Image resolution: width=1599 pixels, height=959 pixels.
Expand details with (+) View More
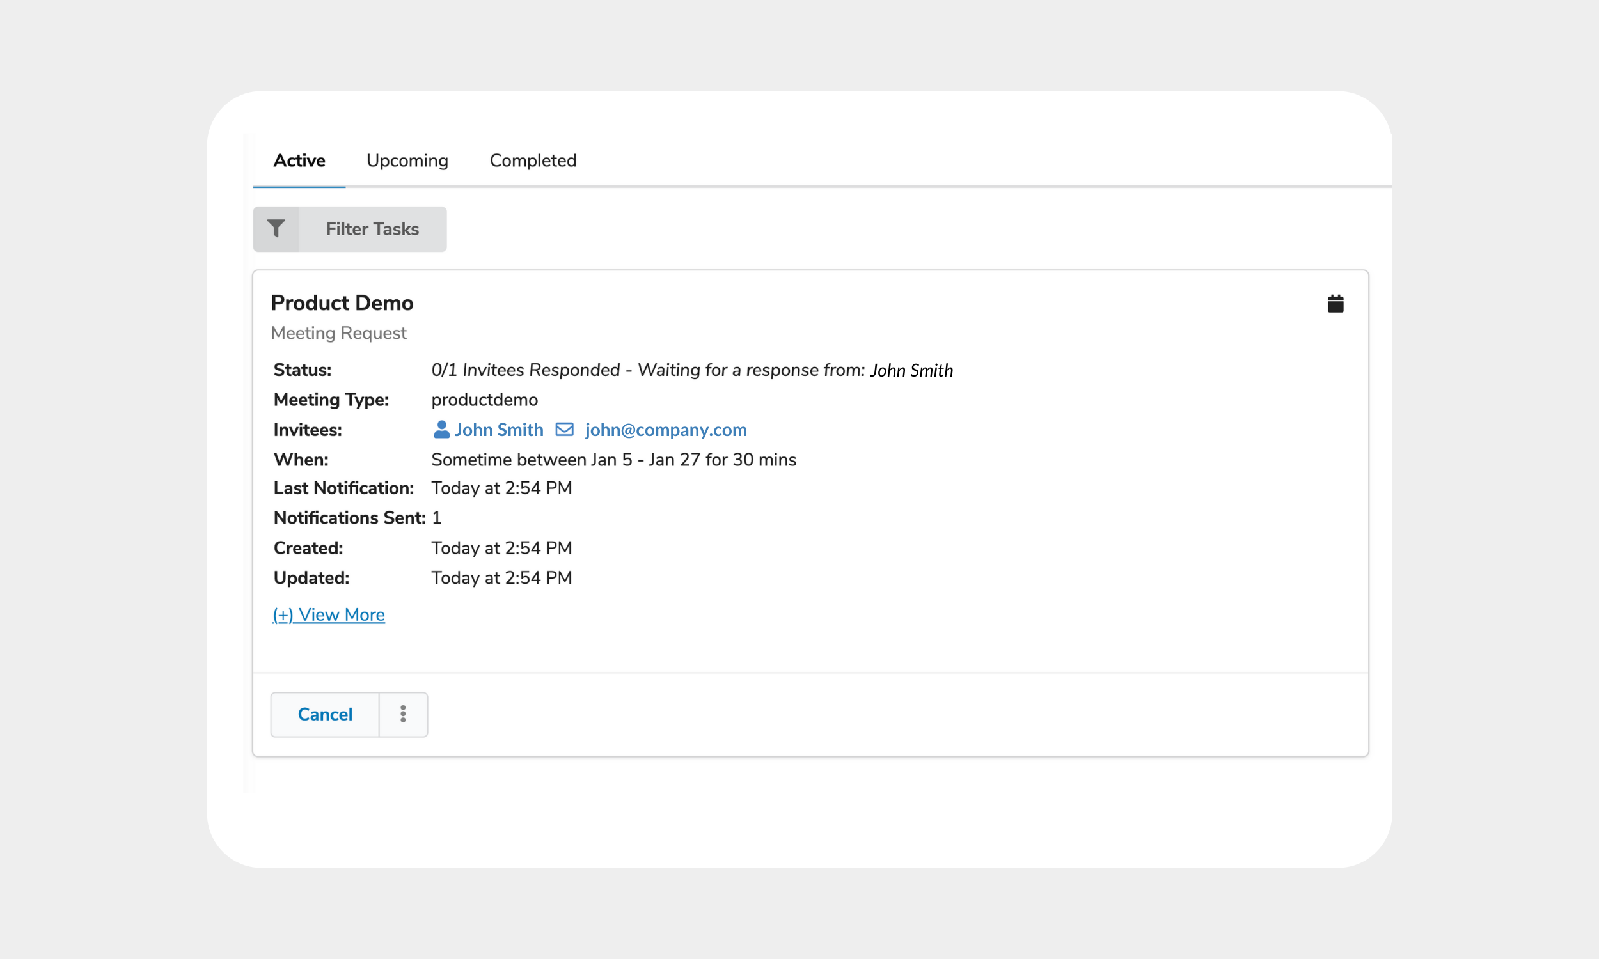coord(328,614)
